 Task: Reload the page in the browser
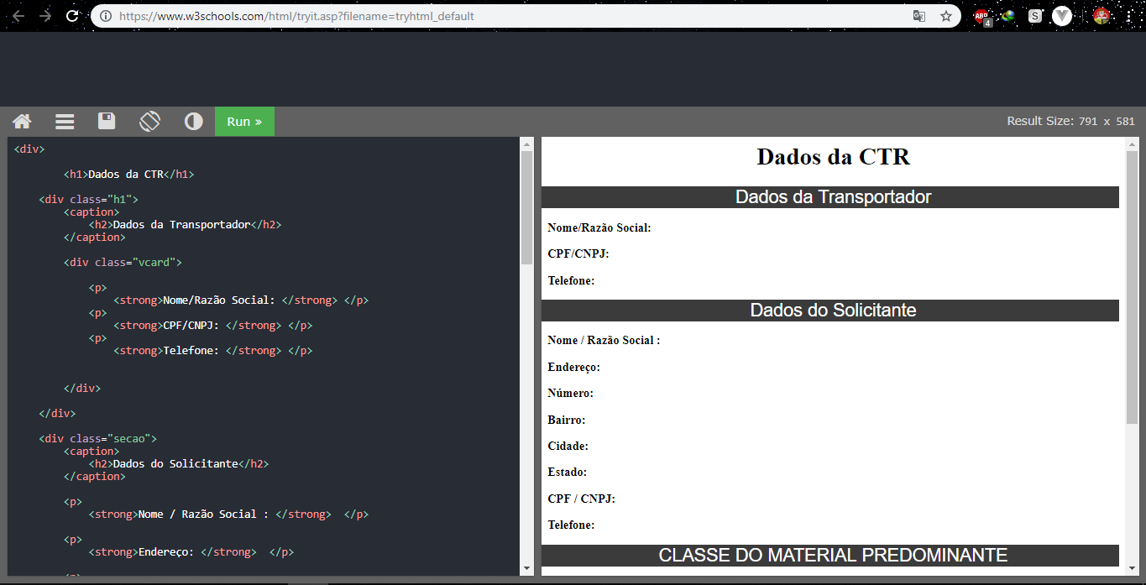pyautogui.click(x=72, y=16)
